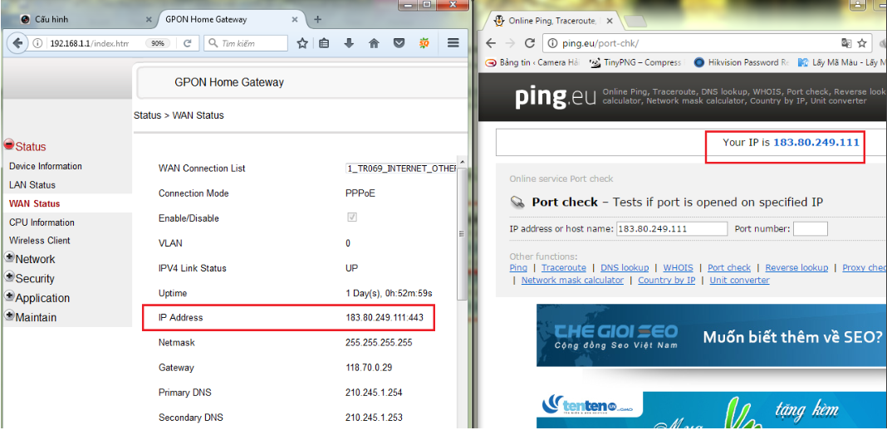Open LAN Status page
This screenshot has height=430, width=887.
pyautogui.click(x=32, y=185)
